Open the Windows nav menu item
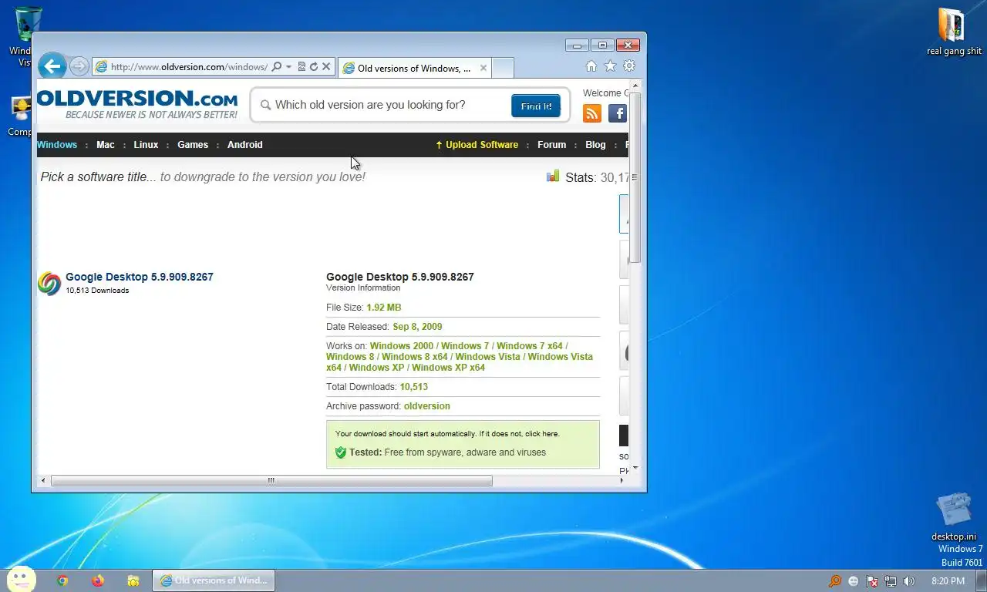This screenshot has height=592, width=987. pyautogui.click(x=57, y=145)
